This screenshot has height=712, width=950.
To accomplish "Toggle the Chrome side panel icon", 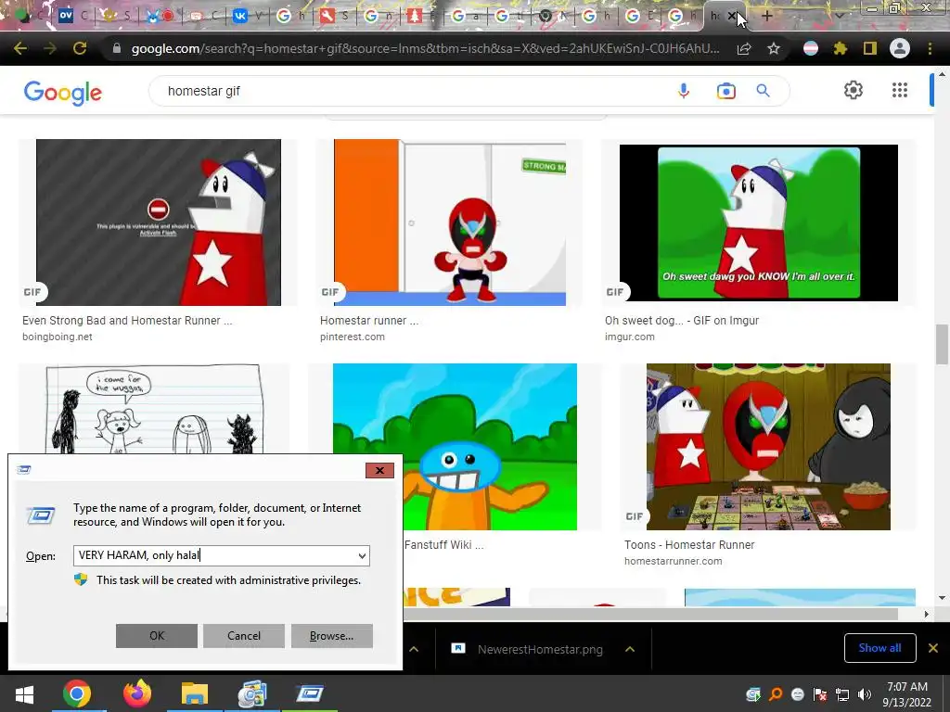I will pos(870,48).
